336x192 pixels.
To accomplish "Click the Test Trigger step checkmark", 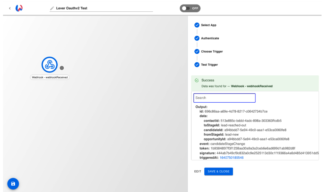I will click(x=197, y=64).
